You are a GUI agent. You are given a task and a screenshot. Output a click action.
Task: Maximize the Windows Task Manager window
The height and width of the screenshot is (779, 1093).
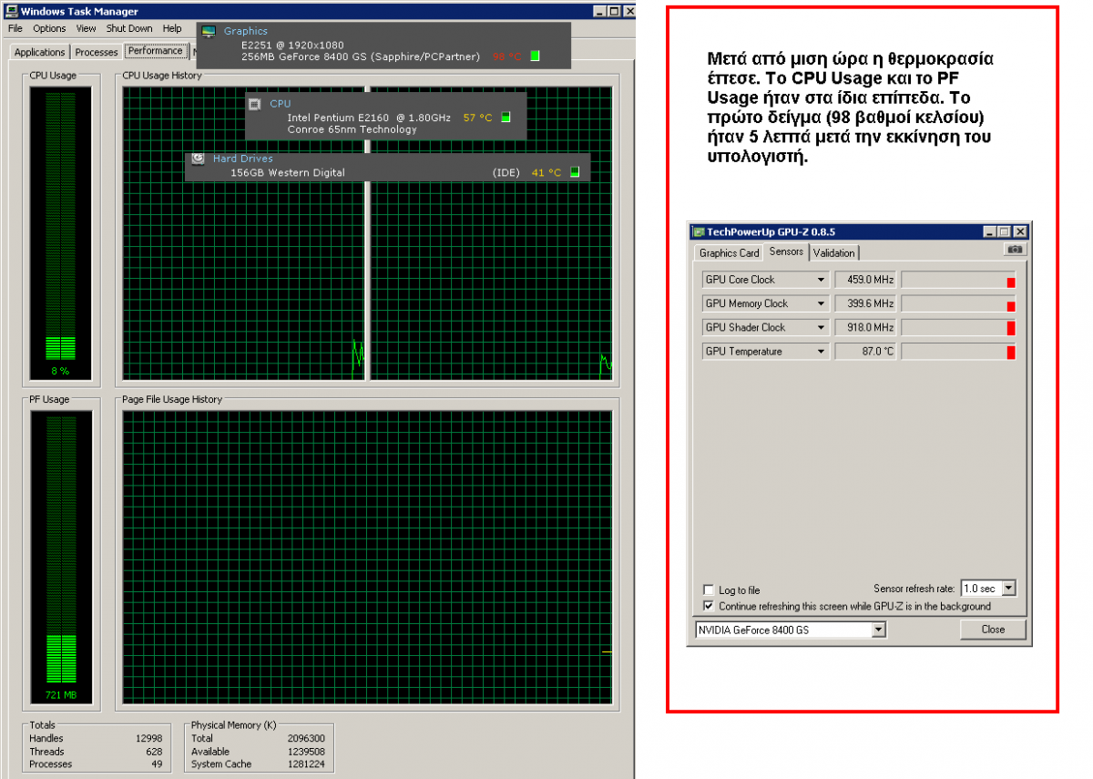[615, 11]
